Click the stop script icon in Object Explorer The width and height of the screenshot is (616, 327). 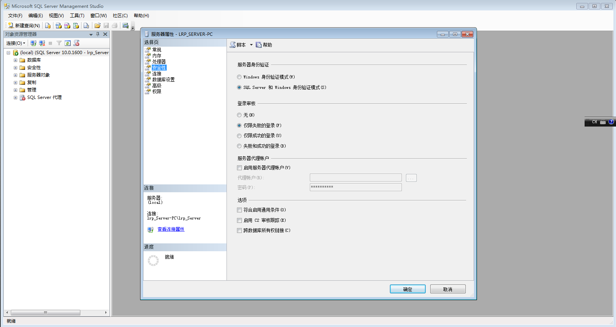click(x=77, y=43)
